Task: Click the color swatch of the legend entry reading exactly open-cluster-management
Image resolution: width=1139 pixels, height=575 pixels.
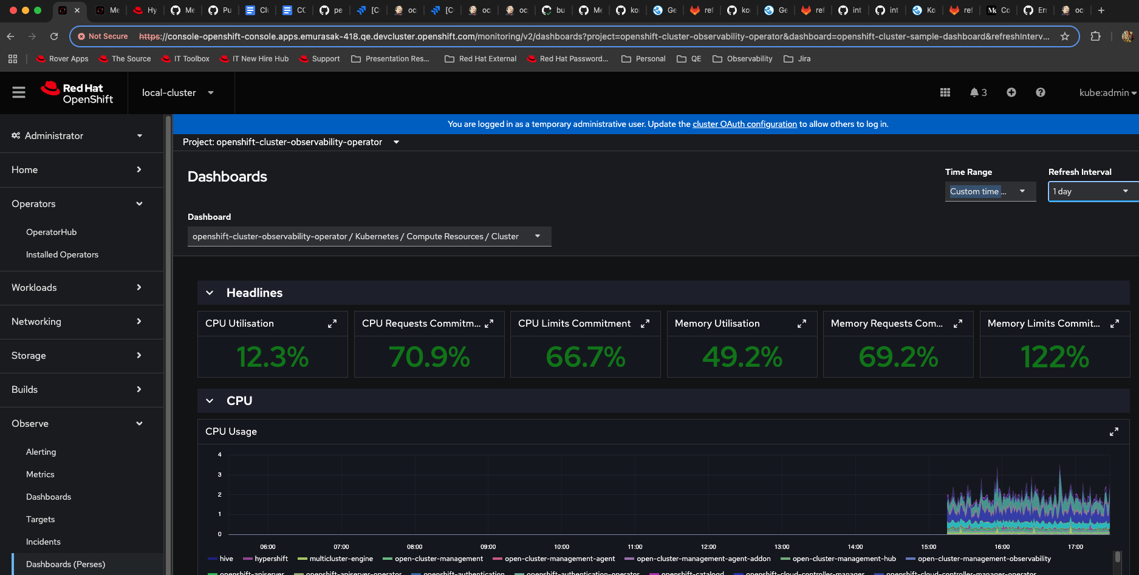Action: point(388,559)
